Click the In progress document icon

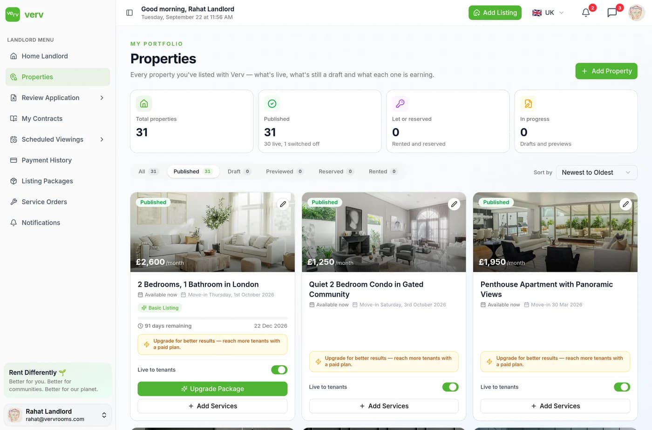tap(528, 103)
